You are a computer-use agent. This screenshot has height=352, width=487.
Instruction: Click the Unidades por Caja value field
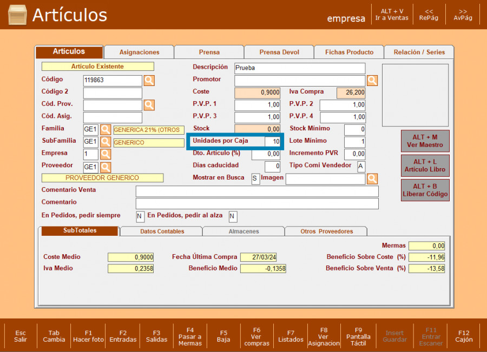pyautogui.click(x=273, y=142)
